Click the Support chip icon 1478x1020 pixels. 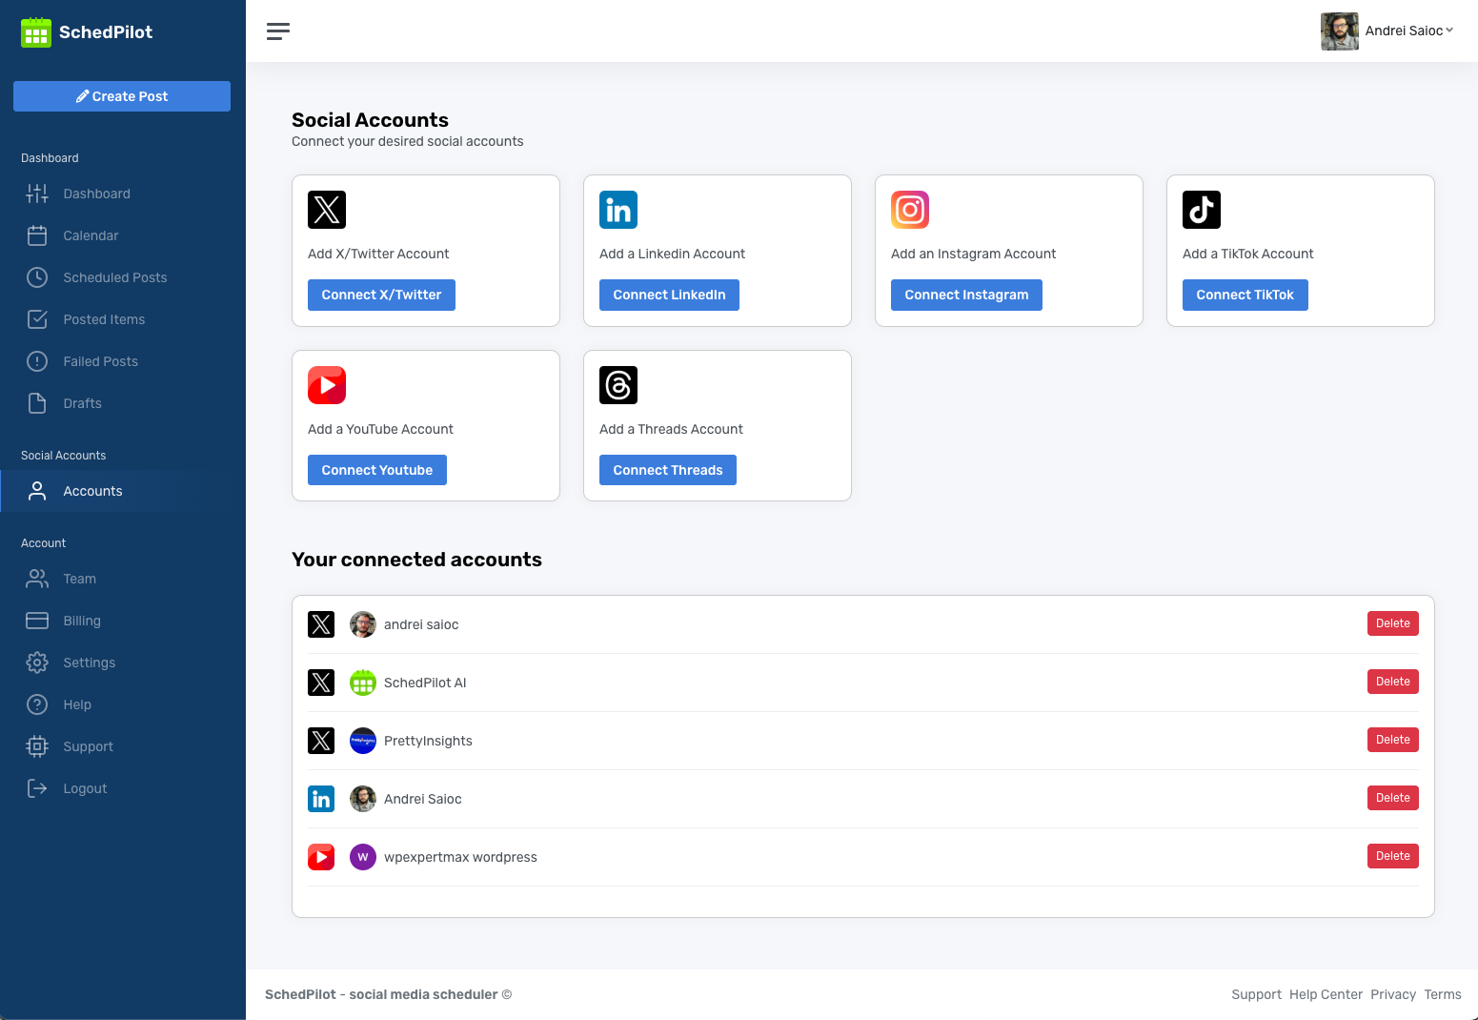(x=37, y=746)
